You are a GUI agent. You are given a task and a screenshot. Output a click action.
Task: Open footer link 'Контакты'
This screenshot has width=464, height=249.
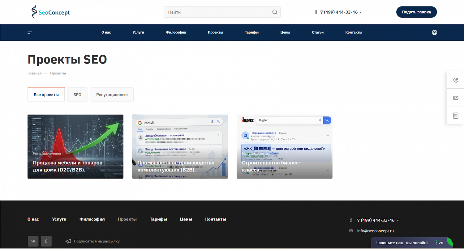click(x=216, y=219)
